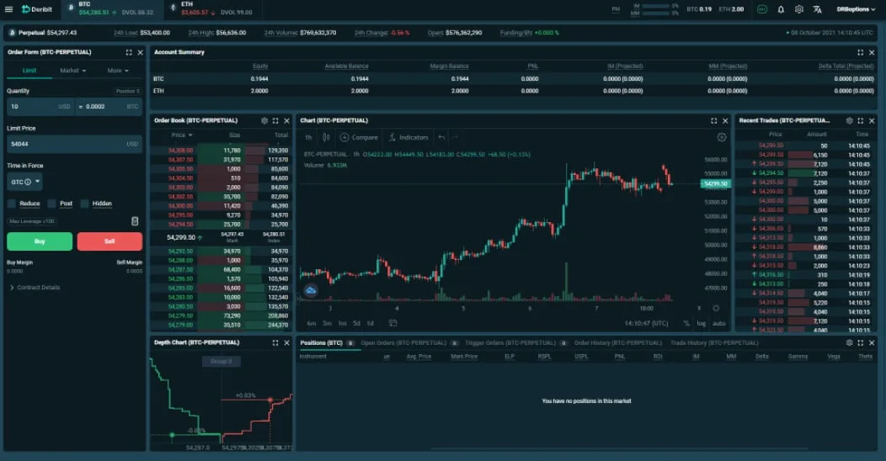This screenshot has height=461, width=886.
Task: Click Position 0 quantity button
Action: coord(128,91)
